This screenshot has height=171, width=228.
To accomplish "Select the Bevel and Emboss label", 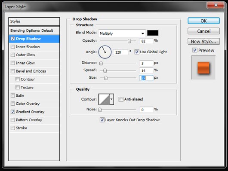I will (31, 71).
